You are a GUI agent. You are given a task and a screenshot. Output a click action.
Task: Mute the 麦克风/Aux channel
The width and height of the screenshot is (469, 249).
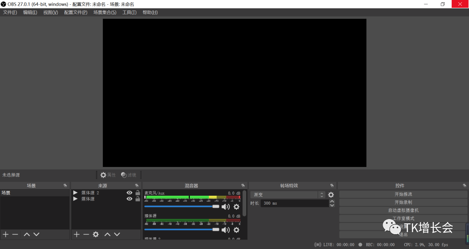pyautogui.click(x=225, y=206)
